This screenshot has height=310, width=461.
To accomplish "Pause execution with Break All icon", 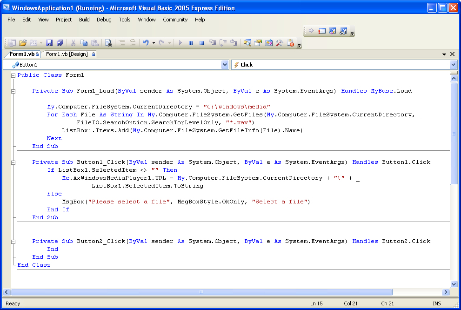I will [191, 43].
